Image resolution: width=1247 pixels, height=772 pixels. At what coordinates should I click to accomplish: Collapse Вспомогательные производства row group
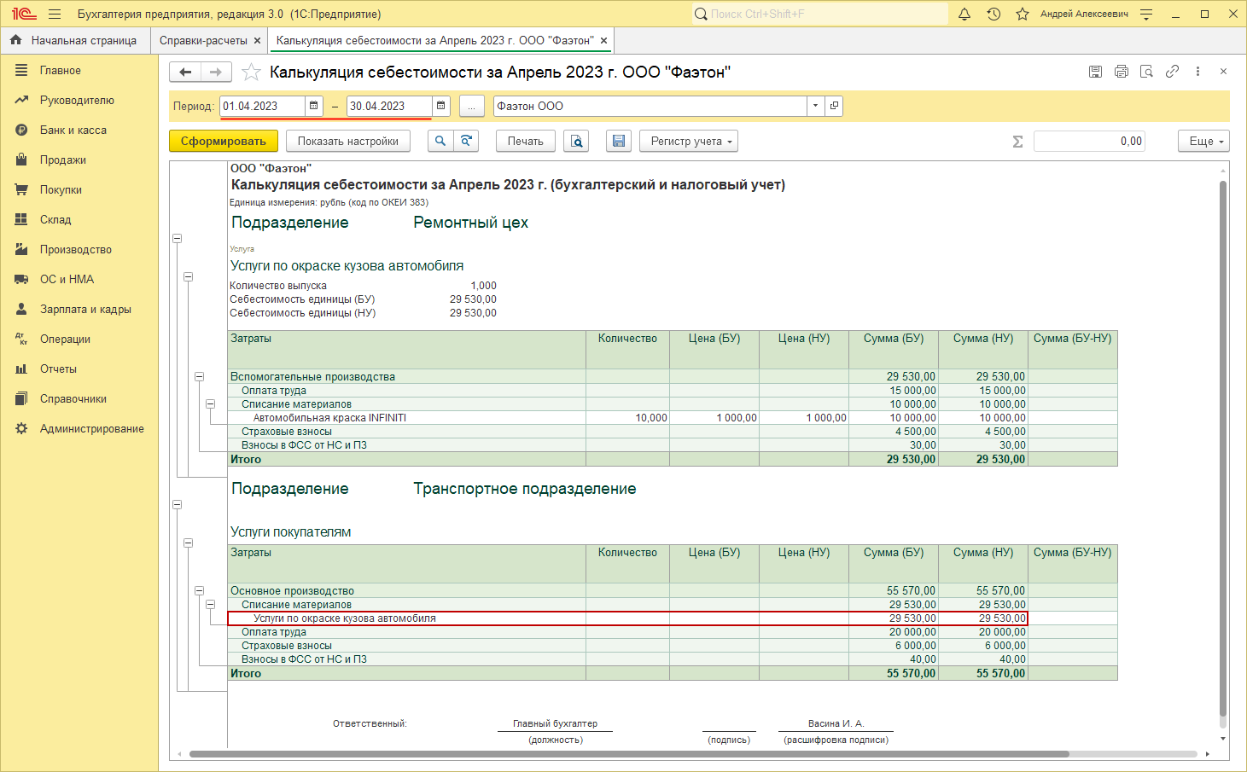[200, 376]
